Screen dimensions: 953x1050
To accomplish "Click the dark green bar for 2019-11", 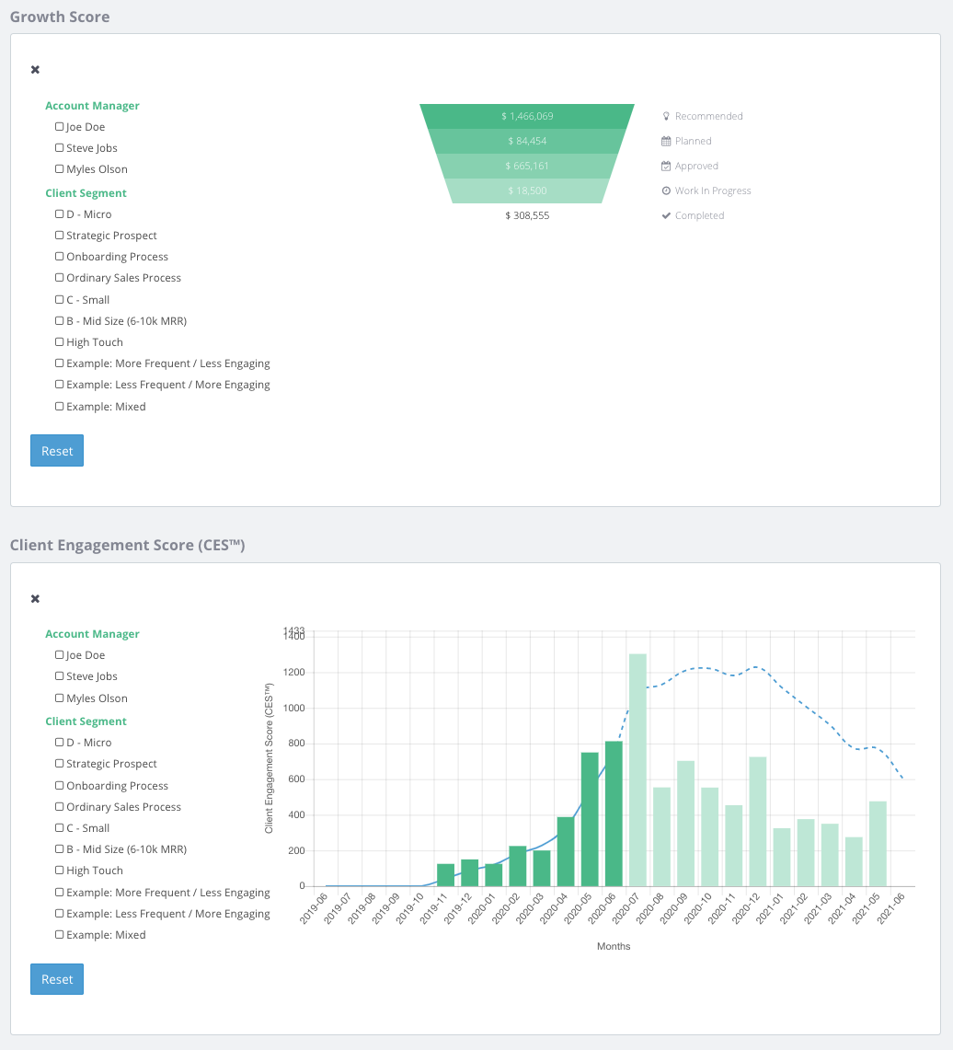I will pyautogui.click(x=446, y=875).
